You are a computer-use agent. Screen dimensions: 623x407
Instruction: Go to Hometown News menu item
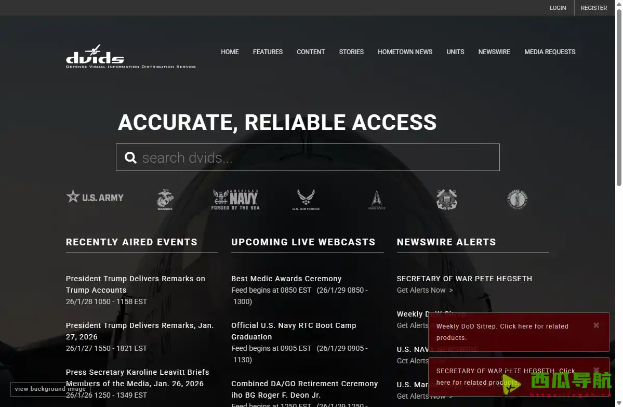click(405, 52)
